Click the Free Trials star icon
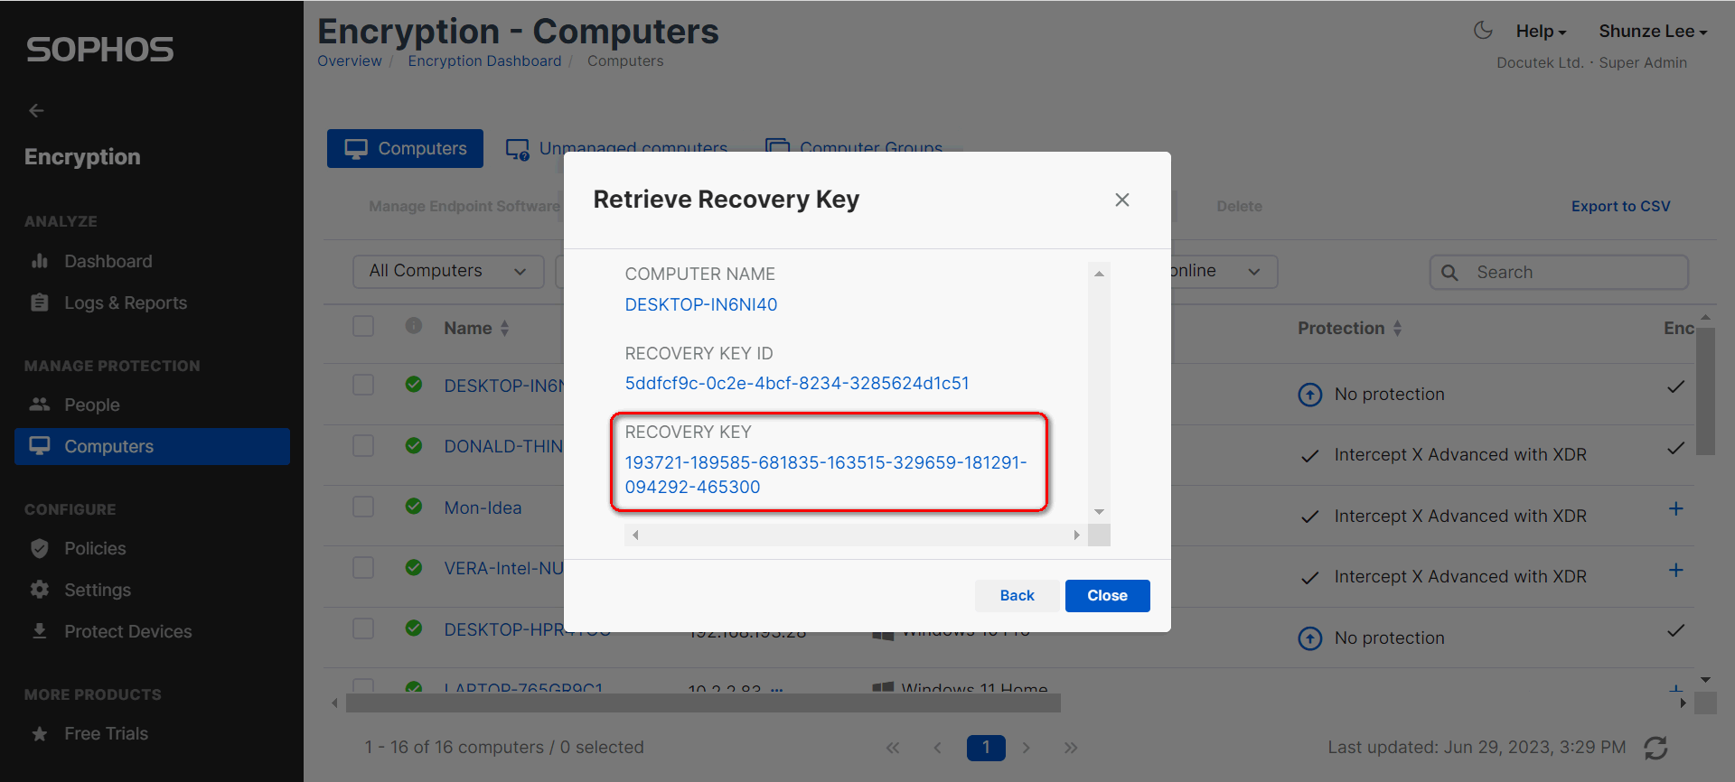The height and width of the screenshot is (782, 1735). 40,733
